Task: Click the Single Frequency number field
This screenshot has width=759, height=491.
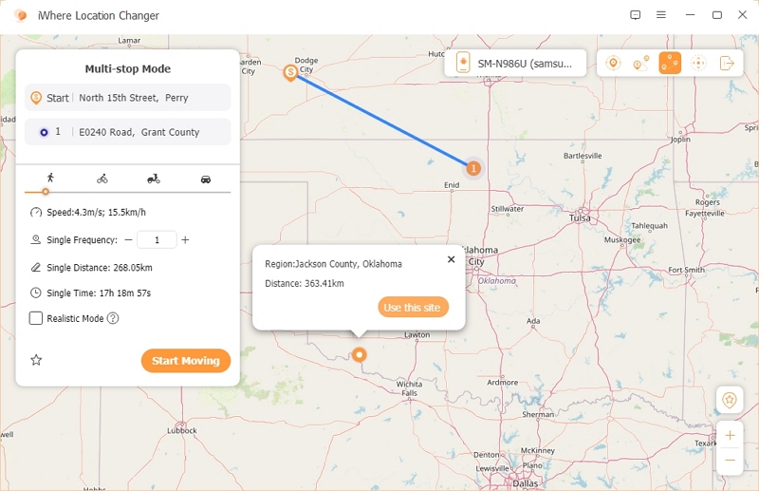Action: click(x=157, y=240)
